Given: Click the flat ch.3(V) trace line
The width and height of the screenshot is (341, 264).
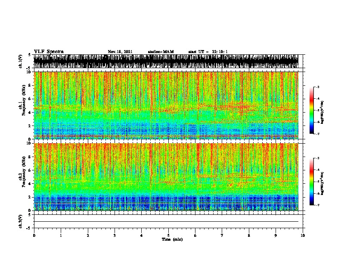Looking at the screenshot, I should tap(166, 222).
